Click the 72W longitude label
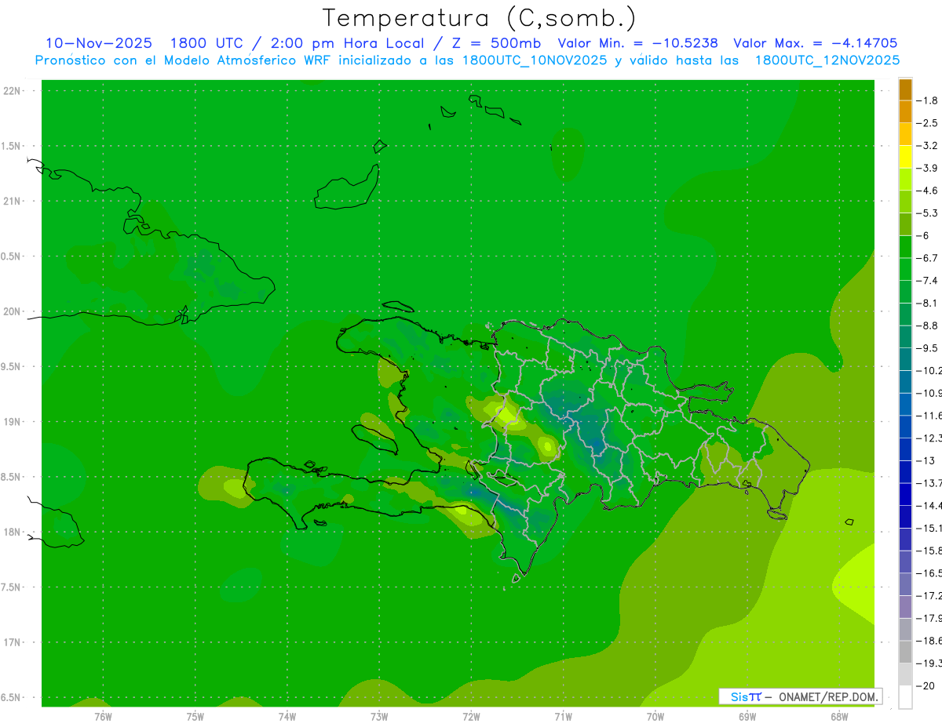 coord(471,716)
